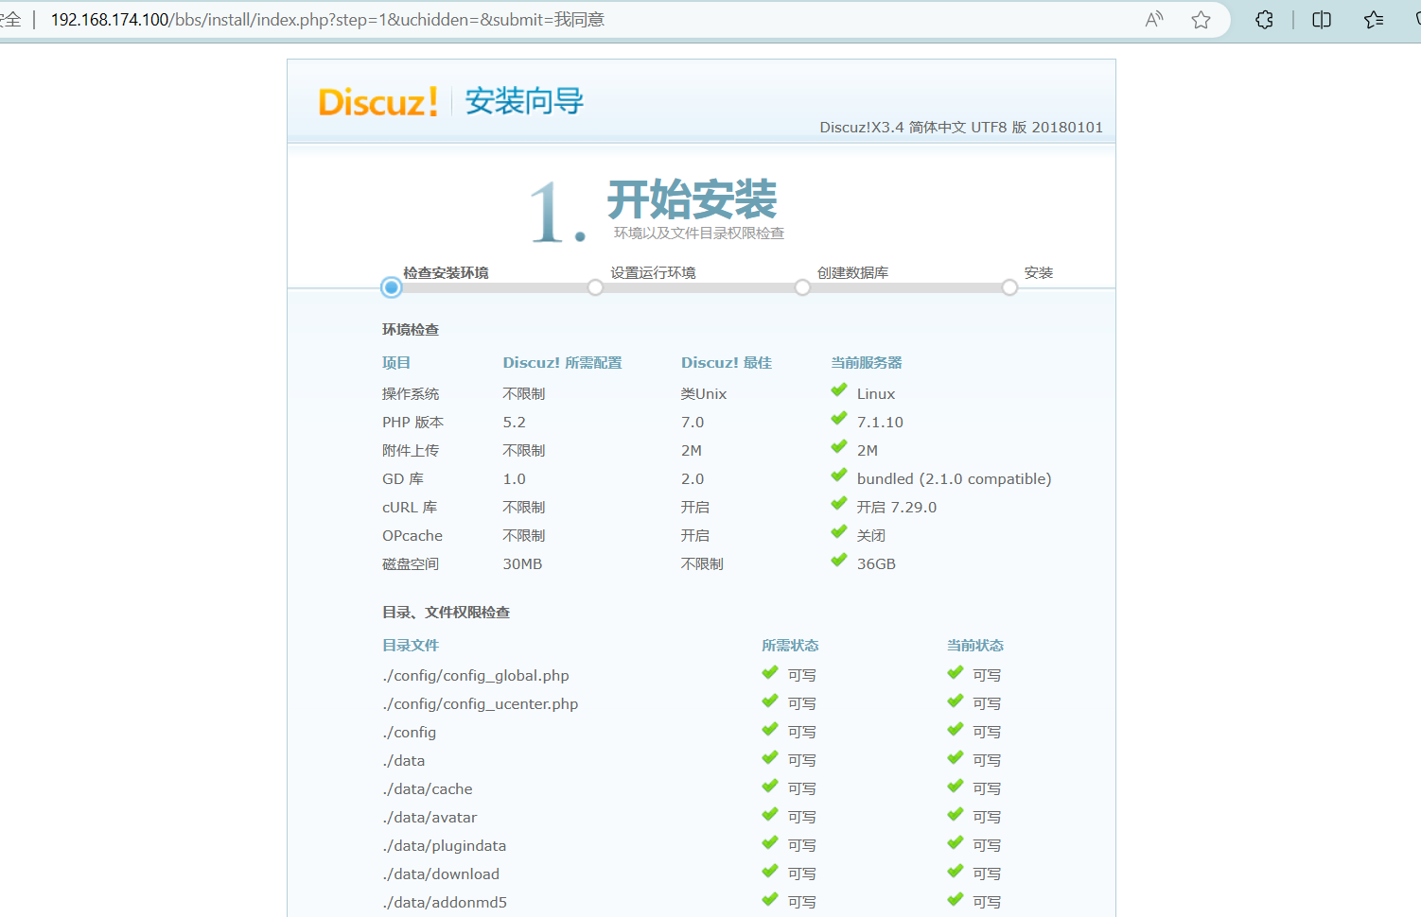Click the subtitle 环境以及文件目录权限检查
Viewport: 1421px width, 917px height.
(x=699, y=234)
